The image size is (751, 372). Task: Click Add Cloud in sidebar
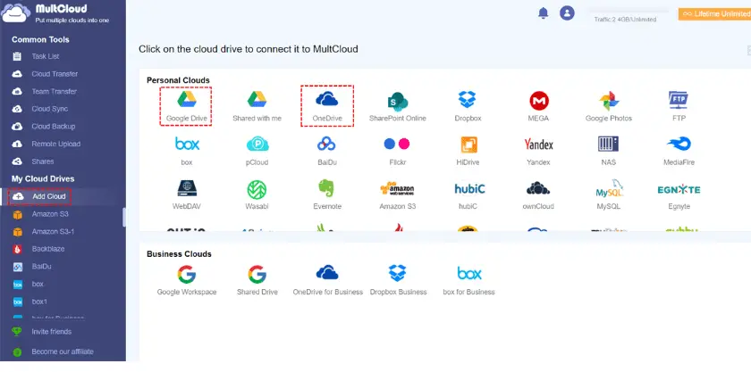coord(39,196)
